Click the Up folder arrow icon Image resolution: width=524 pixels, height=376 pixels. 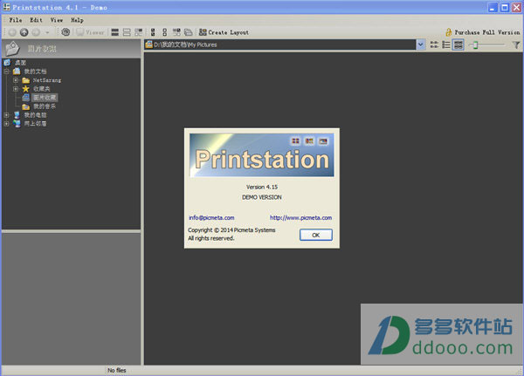tap(24, 32)
